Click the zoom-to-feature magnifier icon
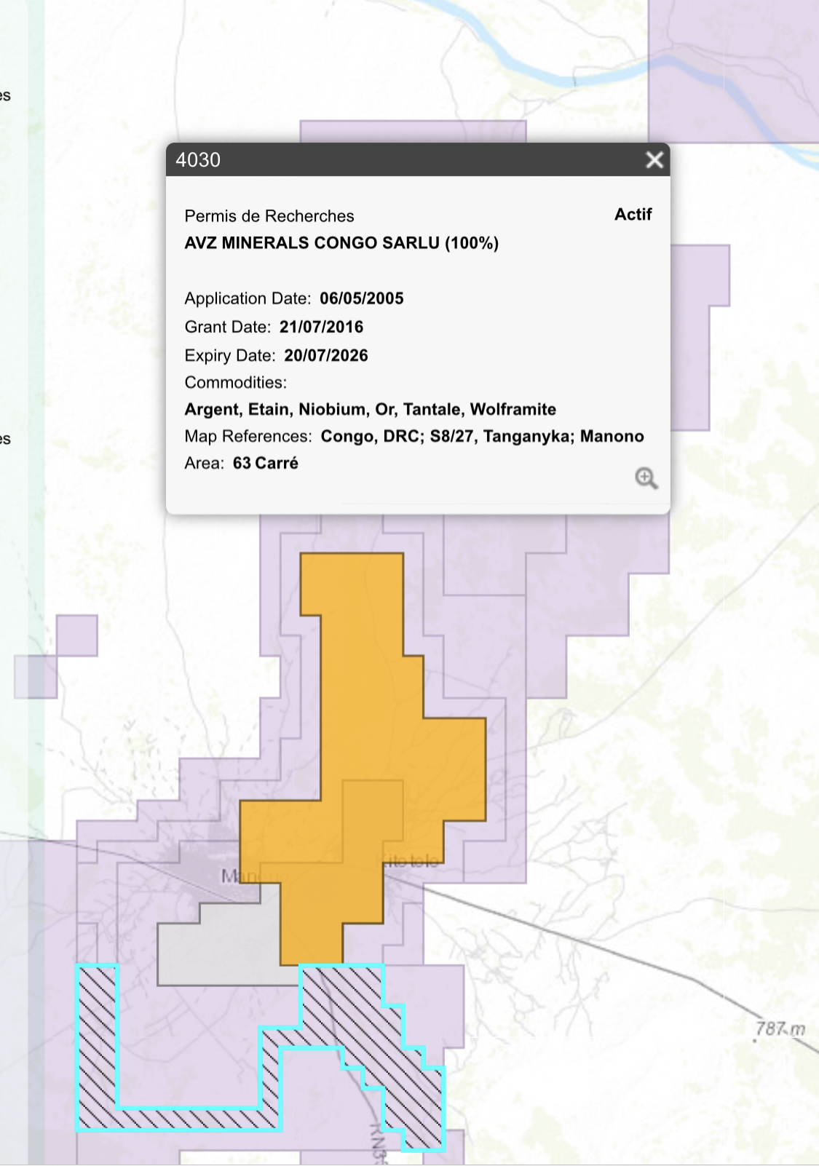Image resolution: width=819 pixels, height=1166 pixels. (x=646, y=478)
